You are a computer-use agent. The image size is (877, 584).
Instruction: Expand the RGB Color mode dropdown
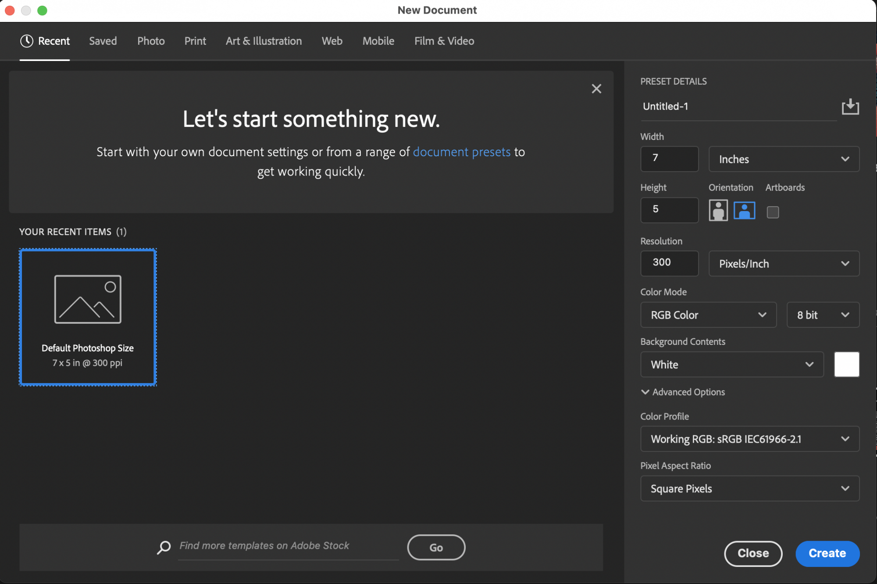point(708,315)
